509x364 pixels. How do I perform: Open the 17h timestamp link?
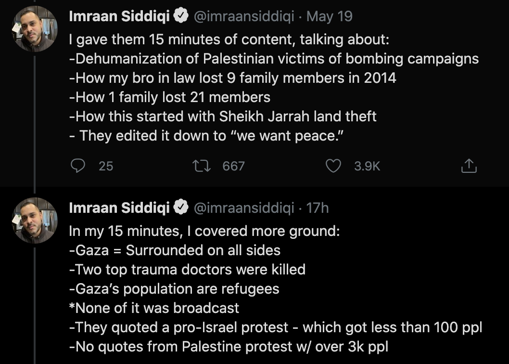pos(317,208)
